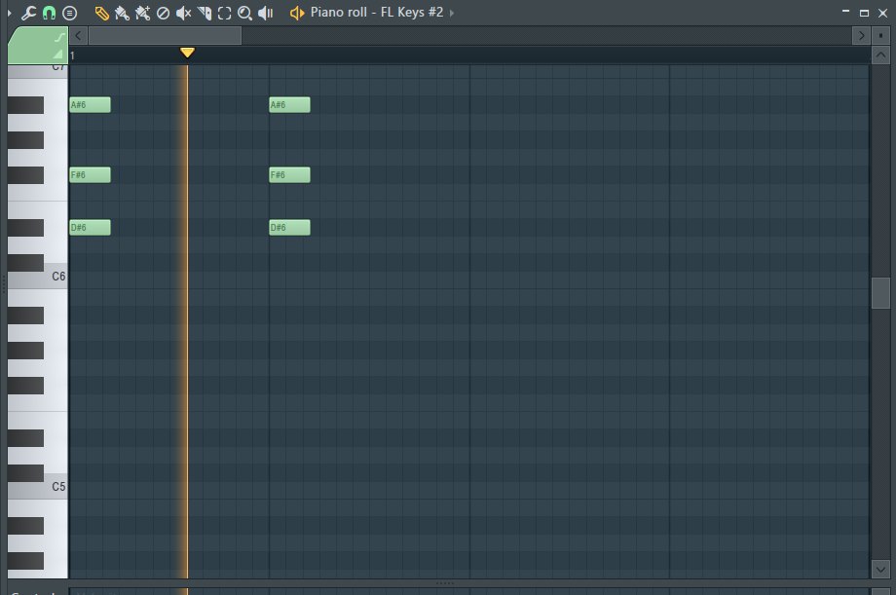The image size is (896, 595).
Task: Select the later F#6 note
Action: [289, 175]
